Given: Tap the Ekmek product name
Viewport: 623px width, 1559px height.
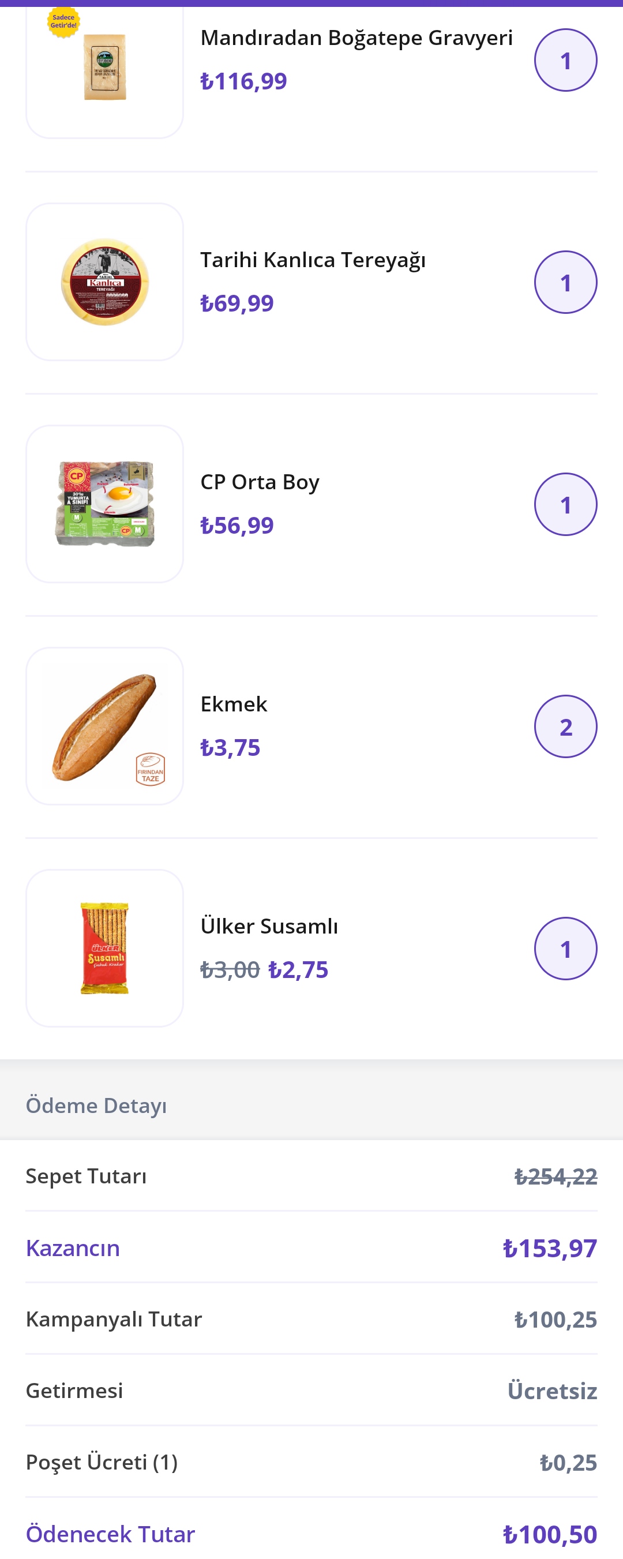Looking at the screenshot, I should (x=234, y=704).
